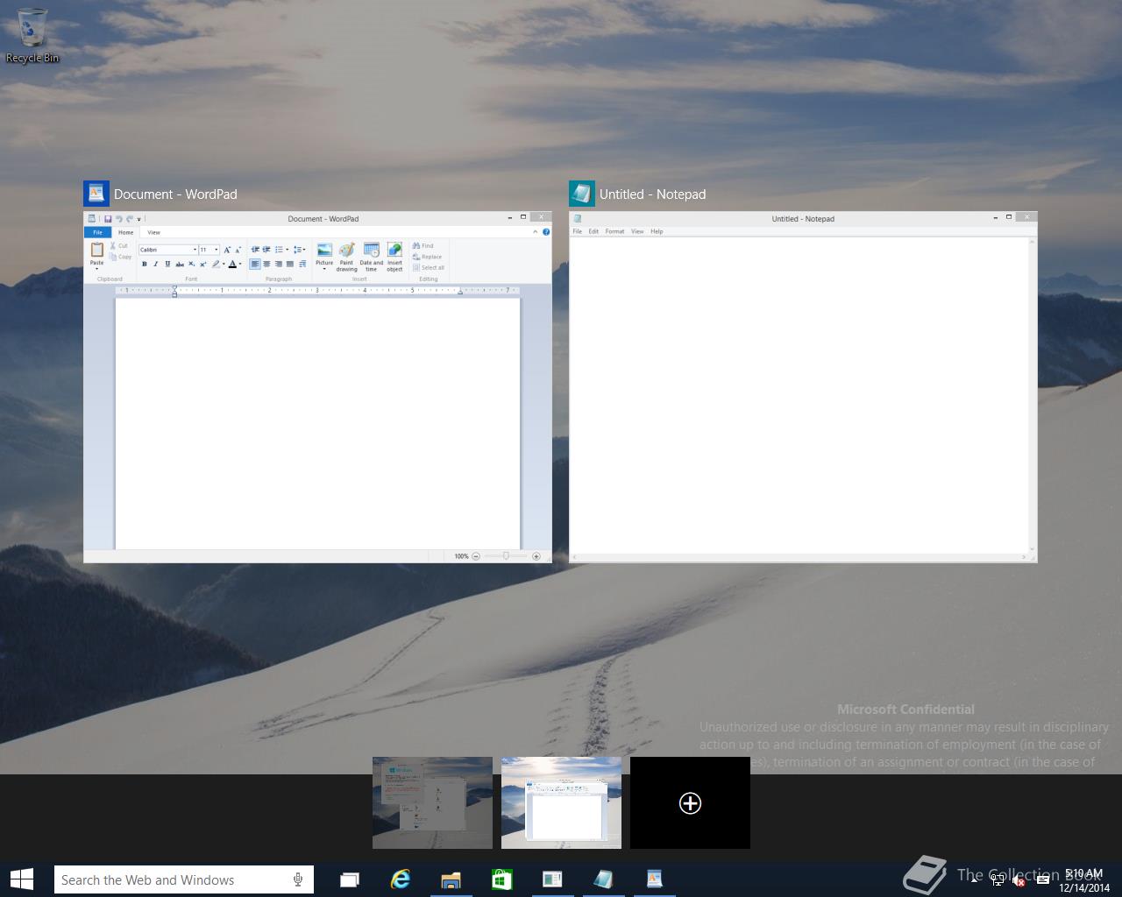Click Increase indent in WordPad ribbon
The width and height of the screenshot is (1122, 897).
tap(266, 250)
